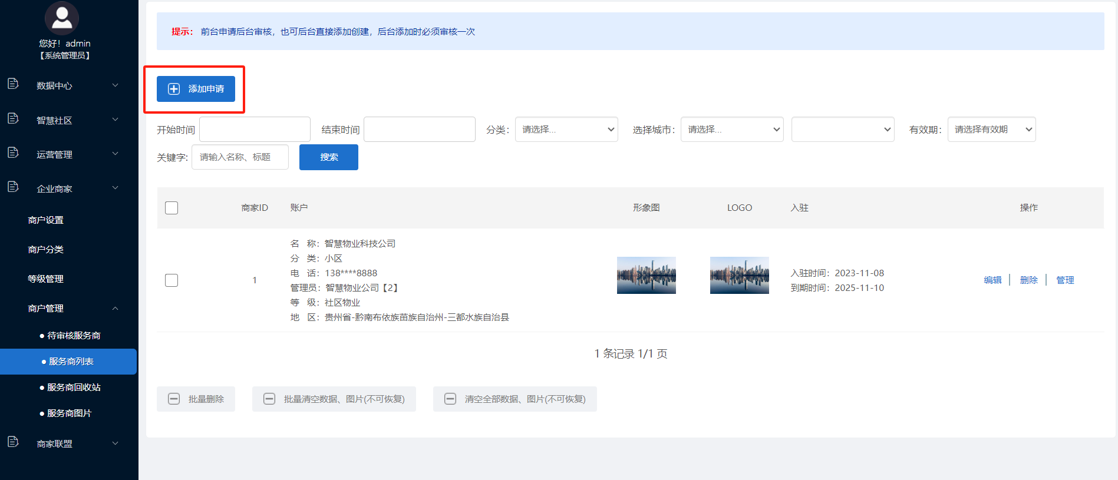The height and width of the screenshot is (480, 1118).
Task: Open 服务商回收站 in the sidebar
Action: point(74,388)
